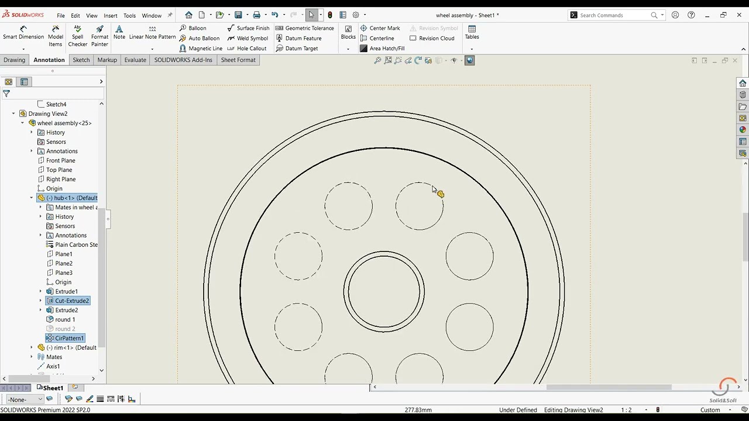Run the Spell Checker
Screen dimensions: 749x421
77,36
